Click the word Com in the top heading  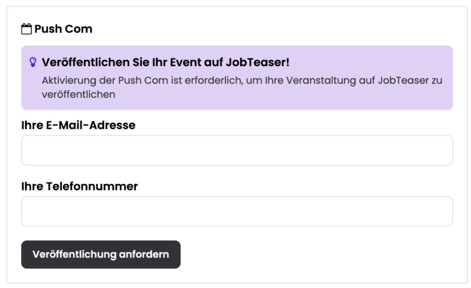(x=81, y=29)
